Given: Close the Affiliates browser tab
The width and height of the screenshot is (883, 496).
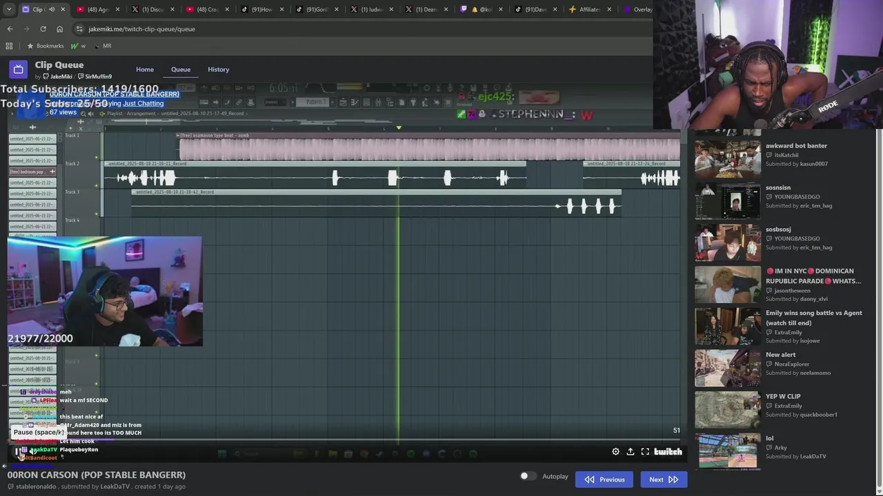Looking at the screenshot, I should click(x=610, y=9).
